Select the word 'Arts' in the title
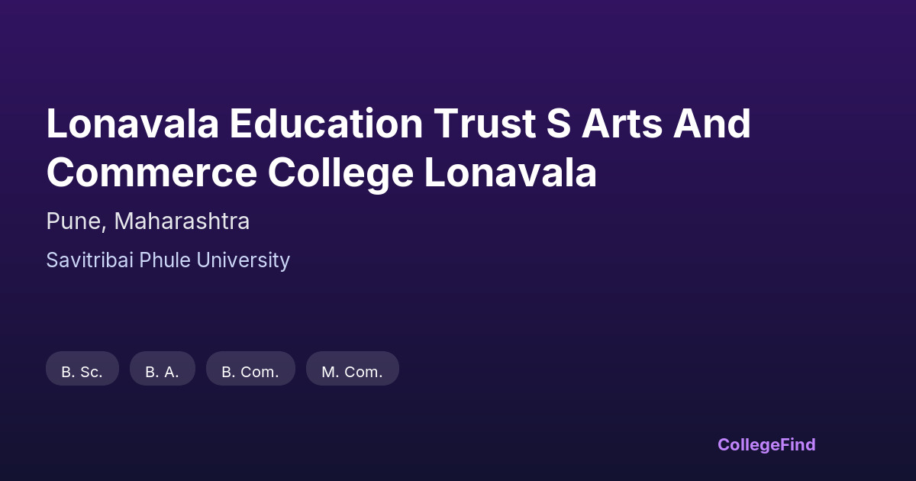Screen dimensions: 916x481 621,124
